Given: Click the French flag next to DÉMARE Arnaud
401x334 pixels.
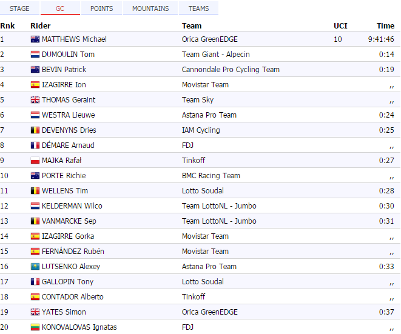Looking at the screenshot, I should point(35,145).
